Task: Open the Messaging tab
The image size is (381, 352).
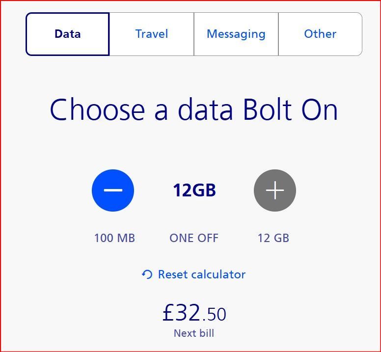Action: point(236,34)
